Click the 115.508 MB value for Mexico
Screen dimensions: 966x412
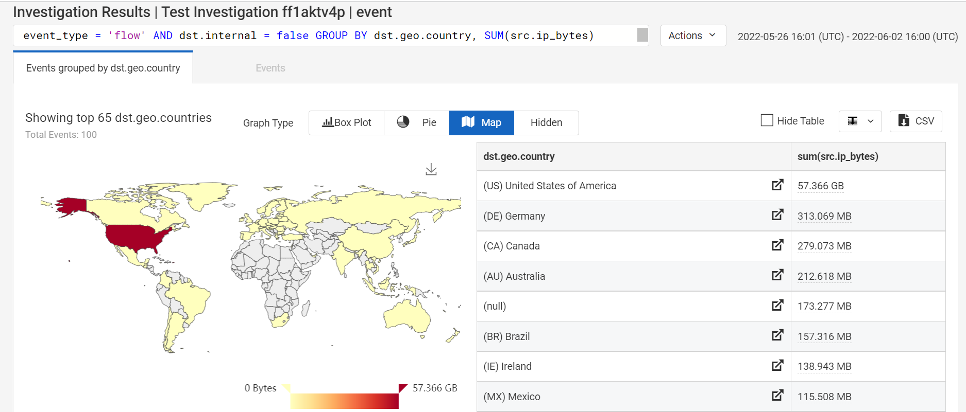(x=824, y=397)
